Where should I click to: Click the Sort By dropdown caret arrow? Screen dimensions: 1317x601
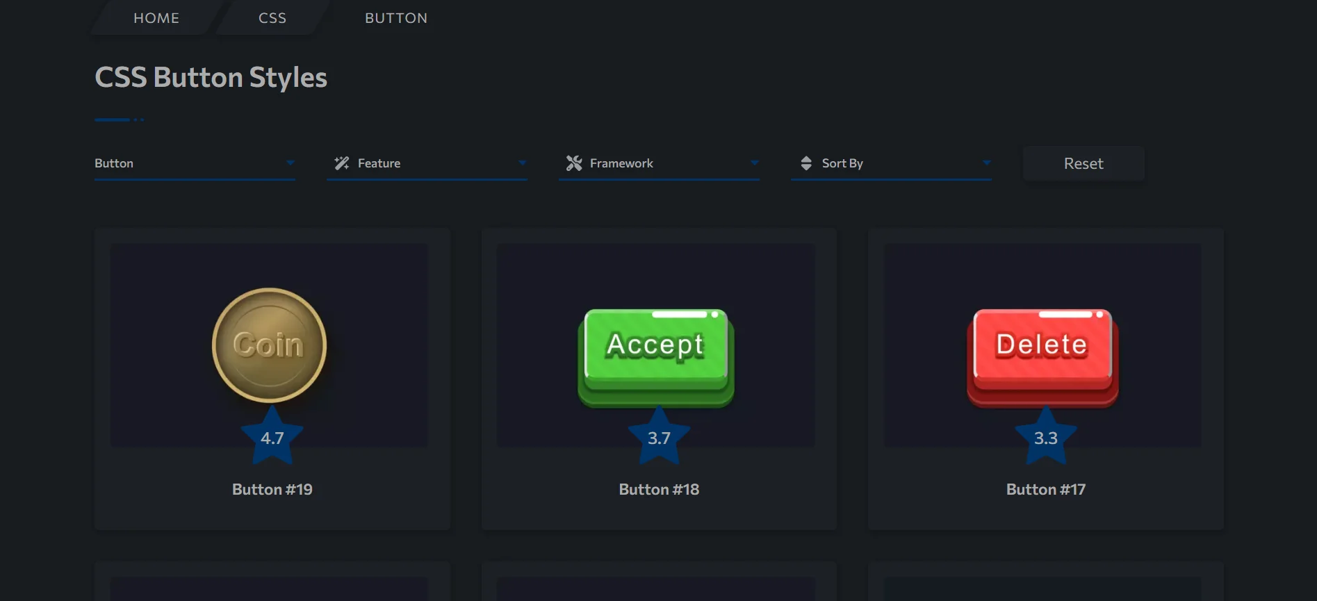point(987,163)
